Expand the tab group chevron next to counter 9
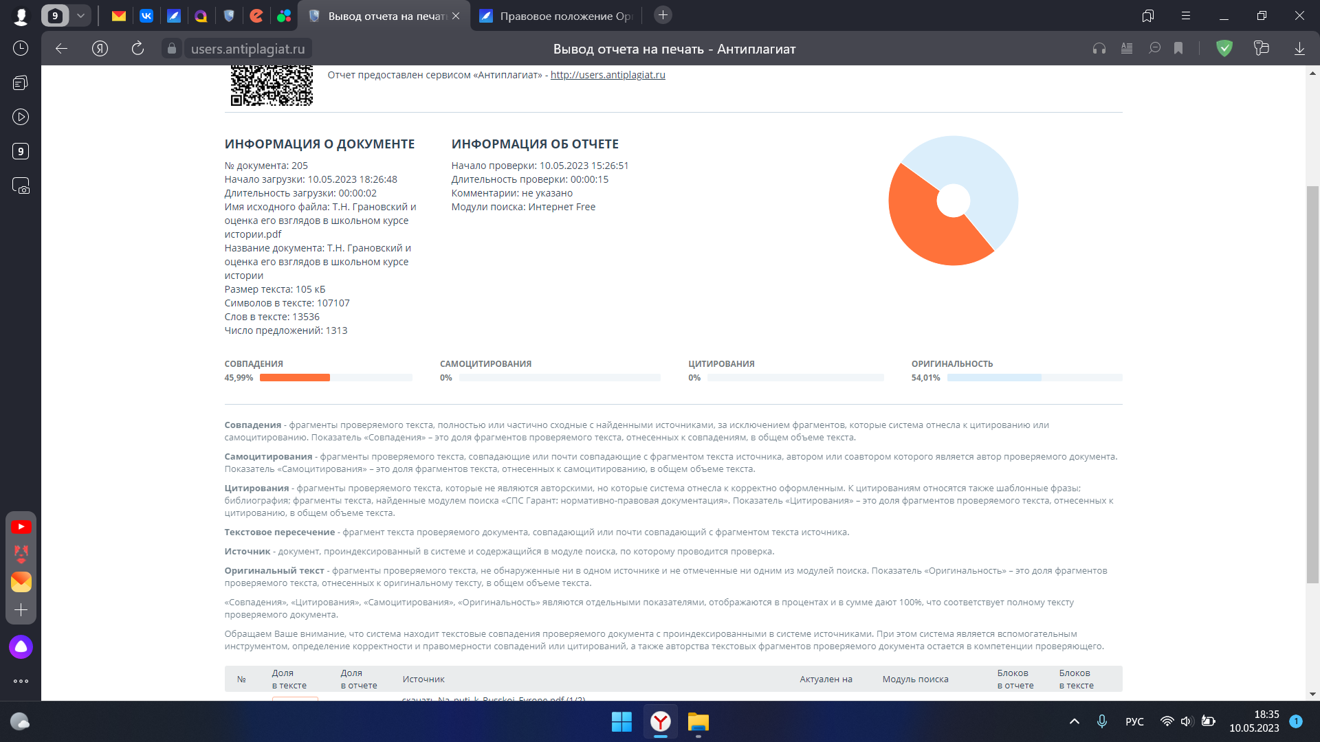Viewport: 1320px width, 742px height. [x=81, y=14]
